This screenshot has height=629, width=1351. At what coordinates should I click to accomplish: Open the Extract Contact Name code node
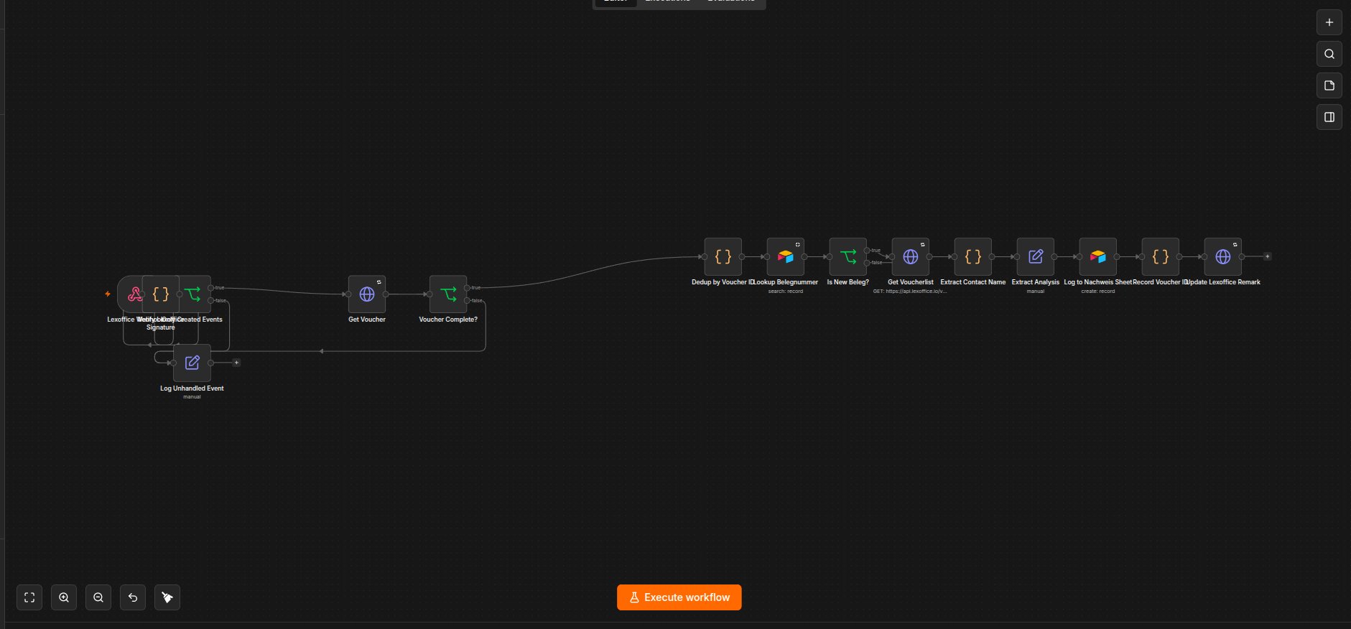pos(973,256)
